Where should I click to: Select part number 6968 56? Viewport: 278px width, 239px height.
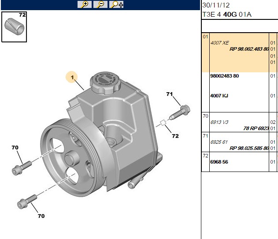pyautogui.click(x=219, y=162)
